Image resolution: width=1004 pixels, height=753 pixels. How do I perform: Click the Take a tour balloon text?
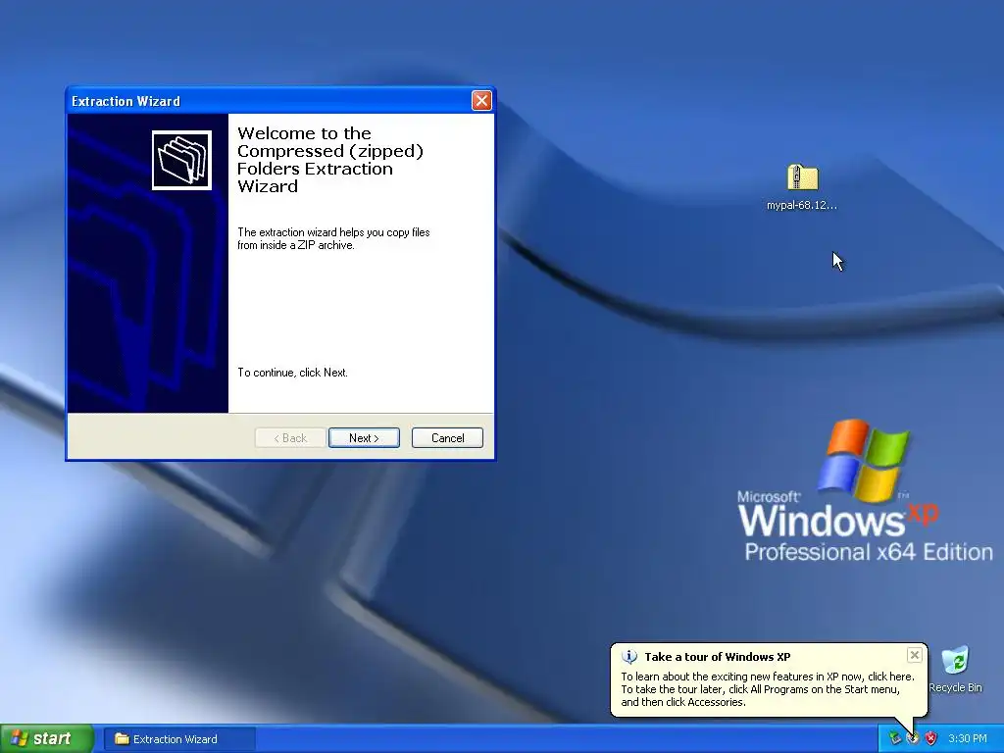click(x=768, y=689)
